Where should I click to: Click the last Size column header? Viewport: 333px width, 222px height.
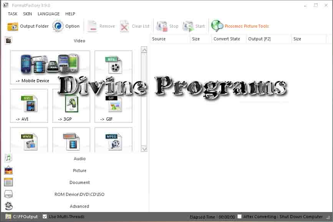click(309, 39)
